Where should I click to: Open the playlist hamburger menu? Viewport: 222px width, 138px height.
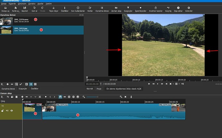tap(2, 84)
